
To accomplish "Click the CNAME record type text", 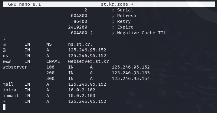I will pyautogui.click(x=53, y=61).
